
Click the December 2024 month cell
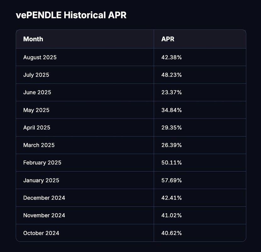click(44, 198)
